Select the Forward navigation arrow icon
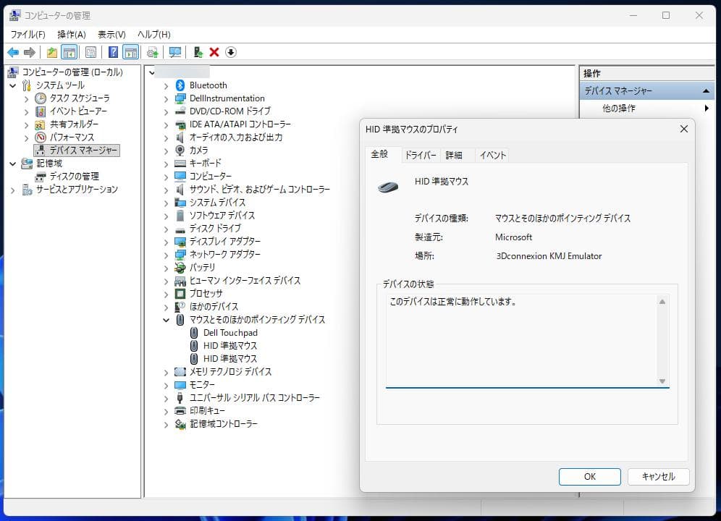 pyautogui.click(x=29, y=51)
